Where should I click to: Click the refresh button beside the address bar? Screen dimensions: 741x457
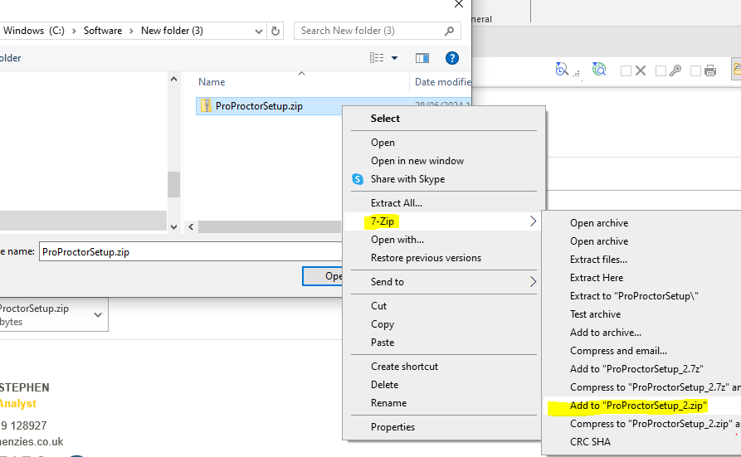(x=276, y=31)
